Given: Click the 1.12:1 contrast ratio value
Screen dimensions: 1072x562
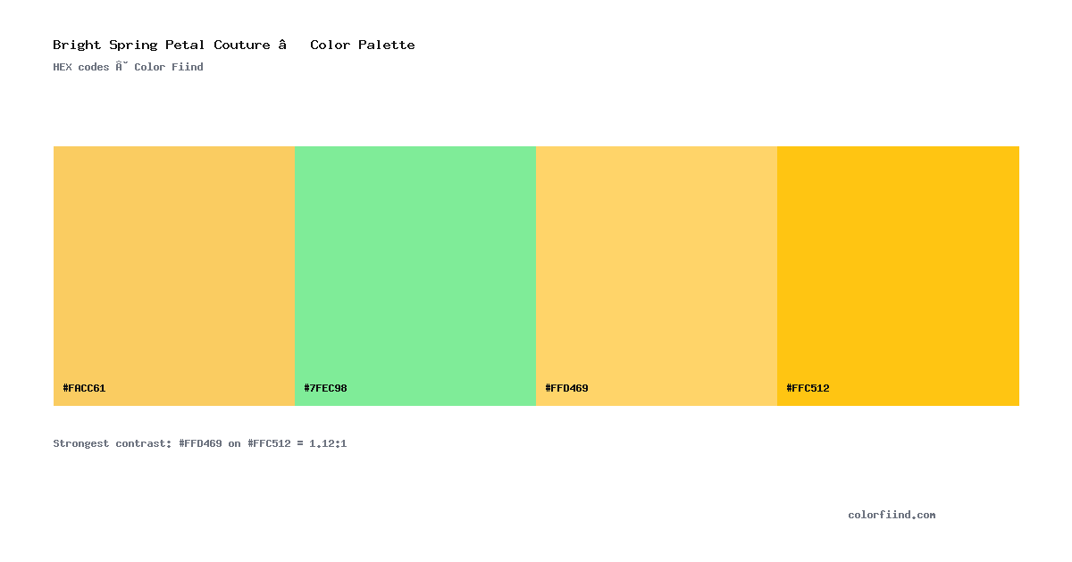Looking at the screenshot, I should click(x=328, y=443).
